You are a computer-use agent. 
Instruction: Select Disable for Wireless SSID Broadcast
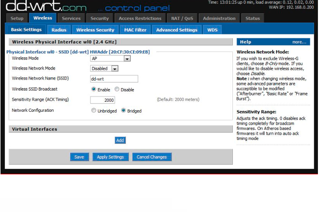pos(117,90)
